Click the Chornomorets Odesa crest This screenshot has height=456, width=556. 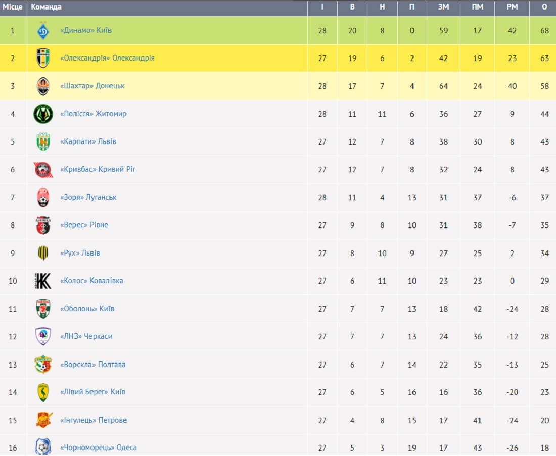pyautogui.click(x=43, y=447)
